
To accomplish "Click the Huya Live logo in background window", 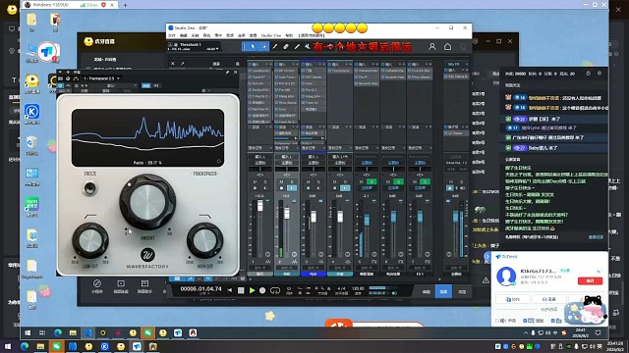I will (x=99, y=41).
